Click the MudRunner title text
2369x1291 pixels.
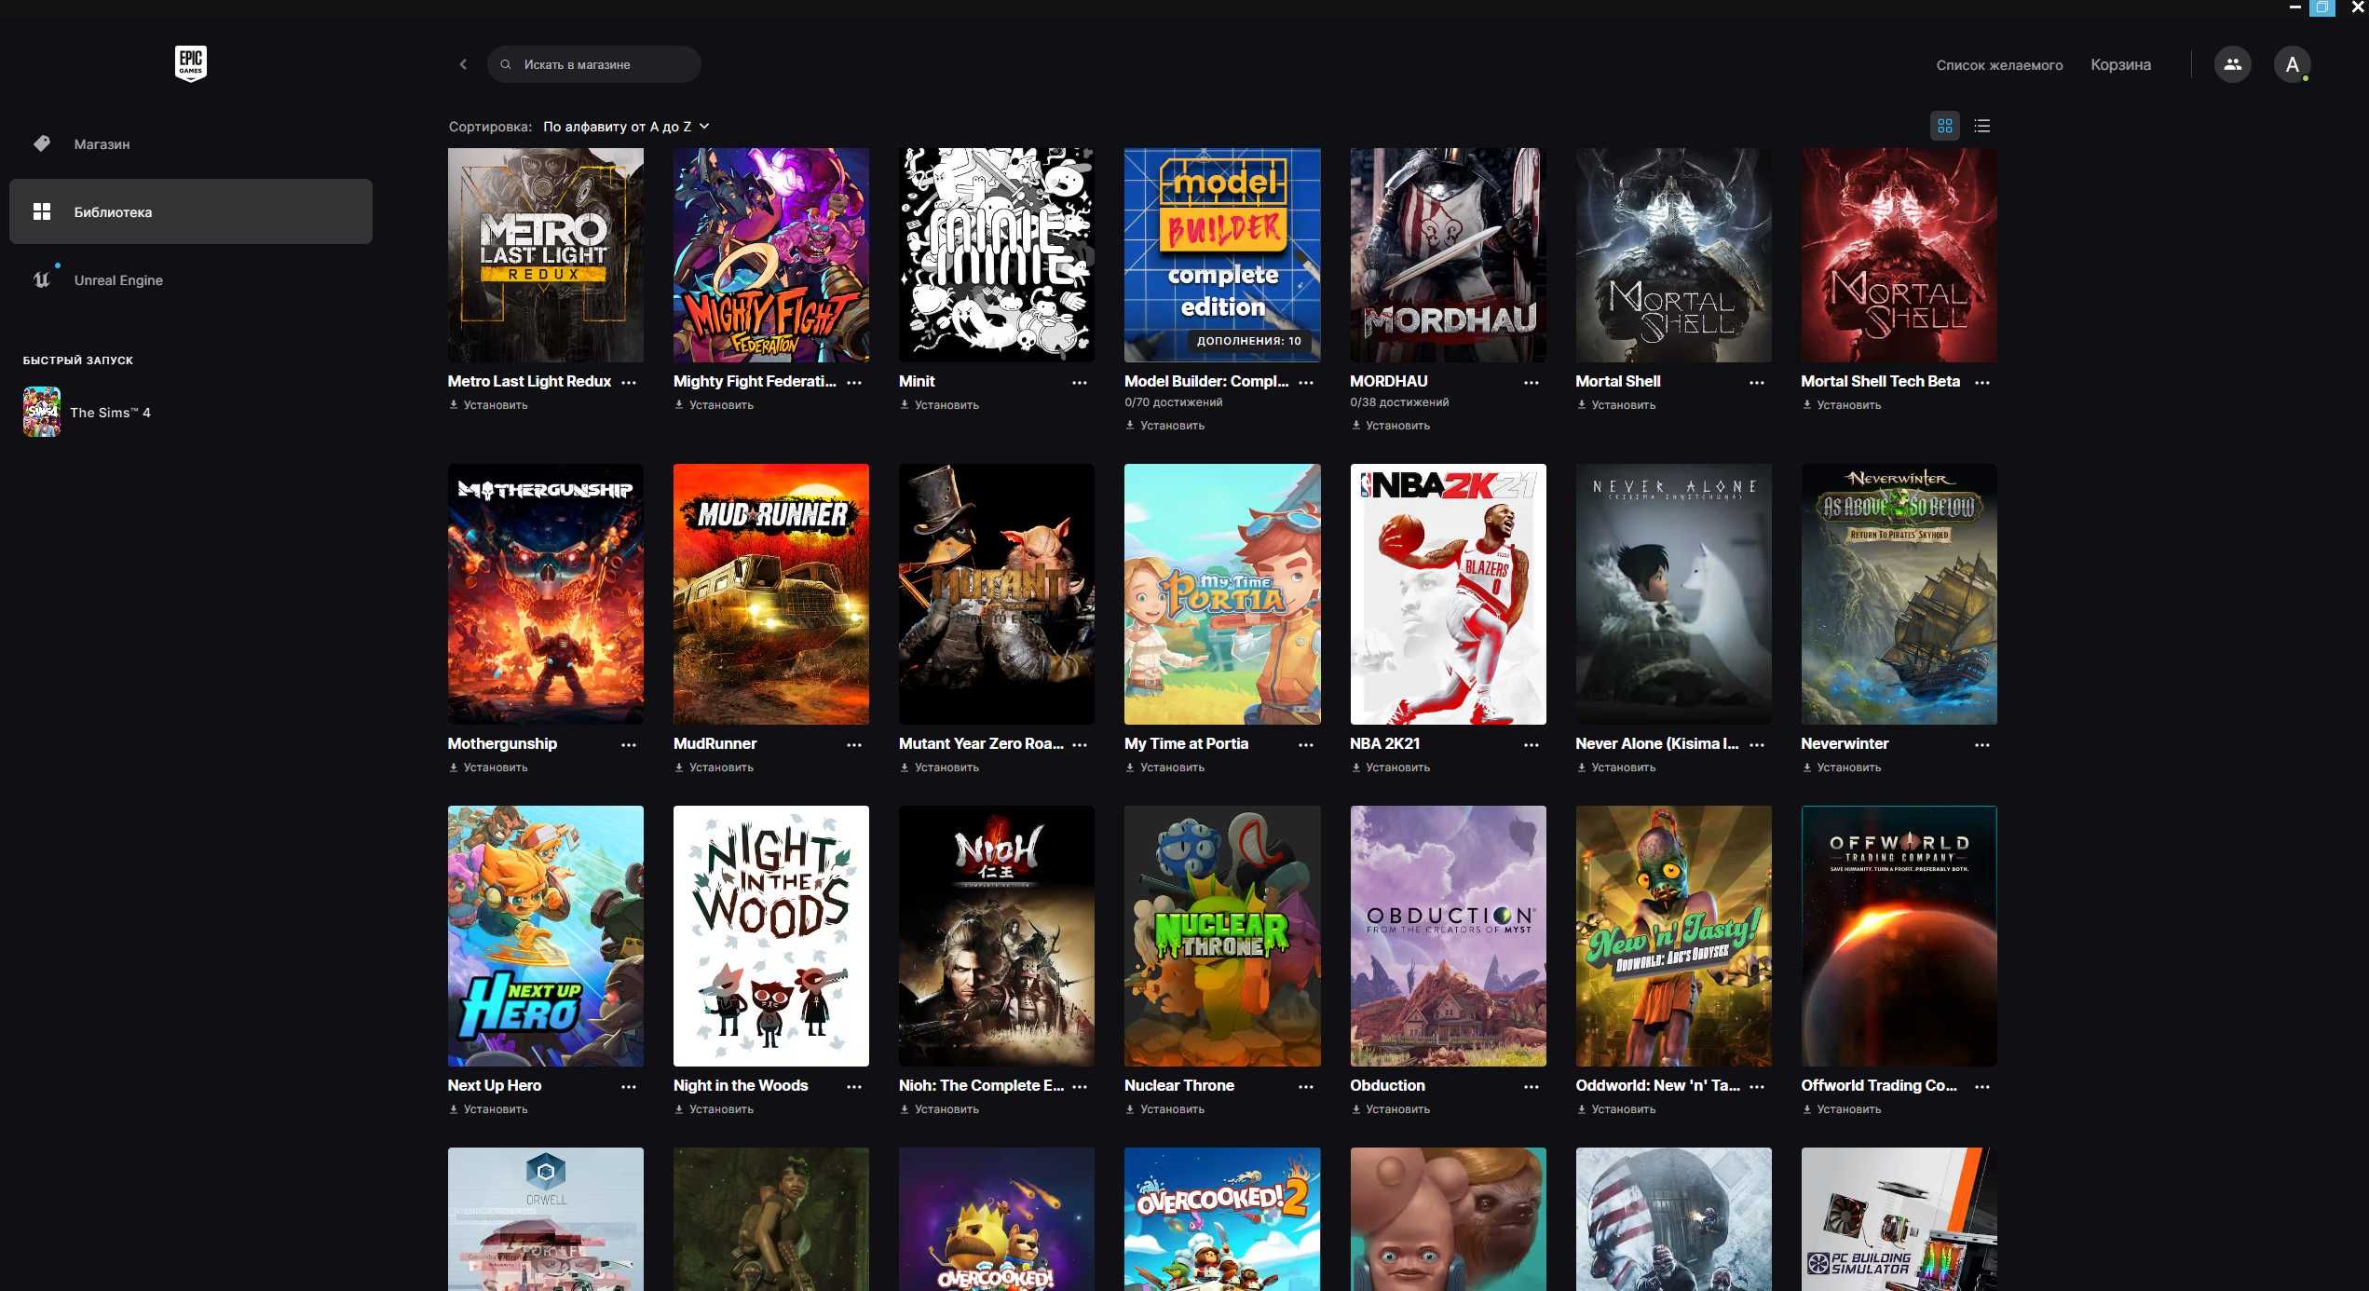click(715, 743)
